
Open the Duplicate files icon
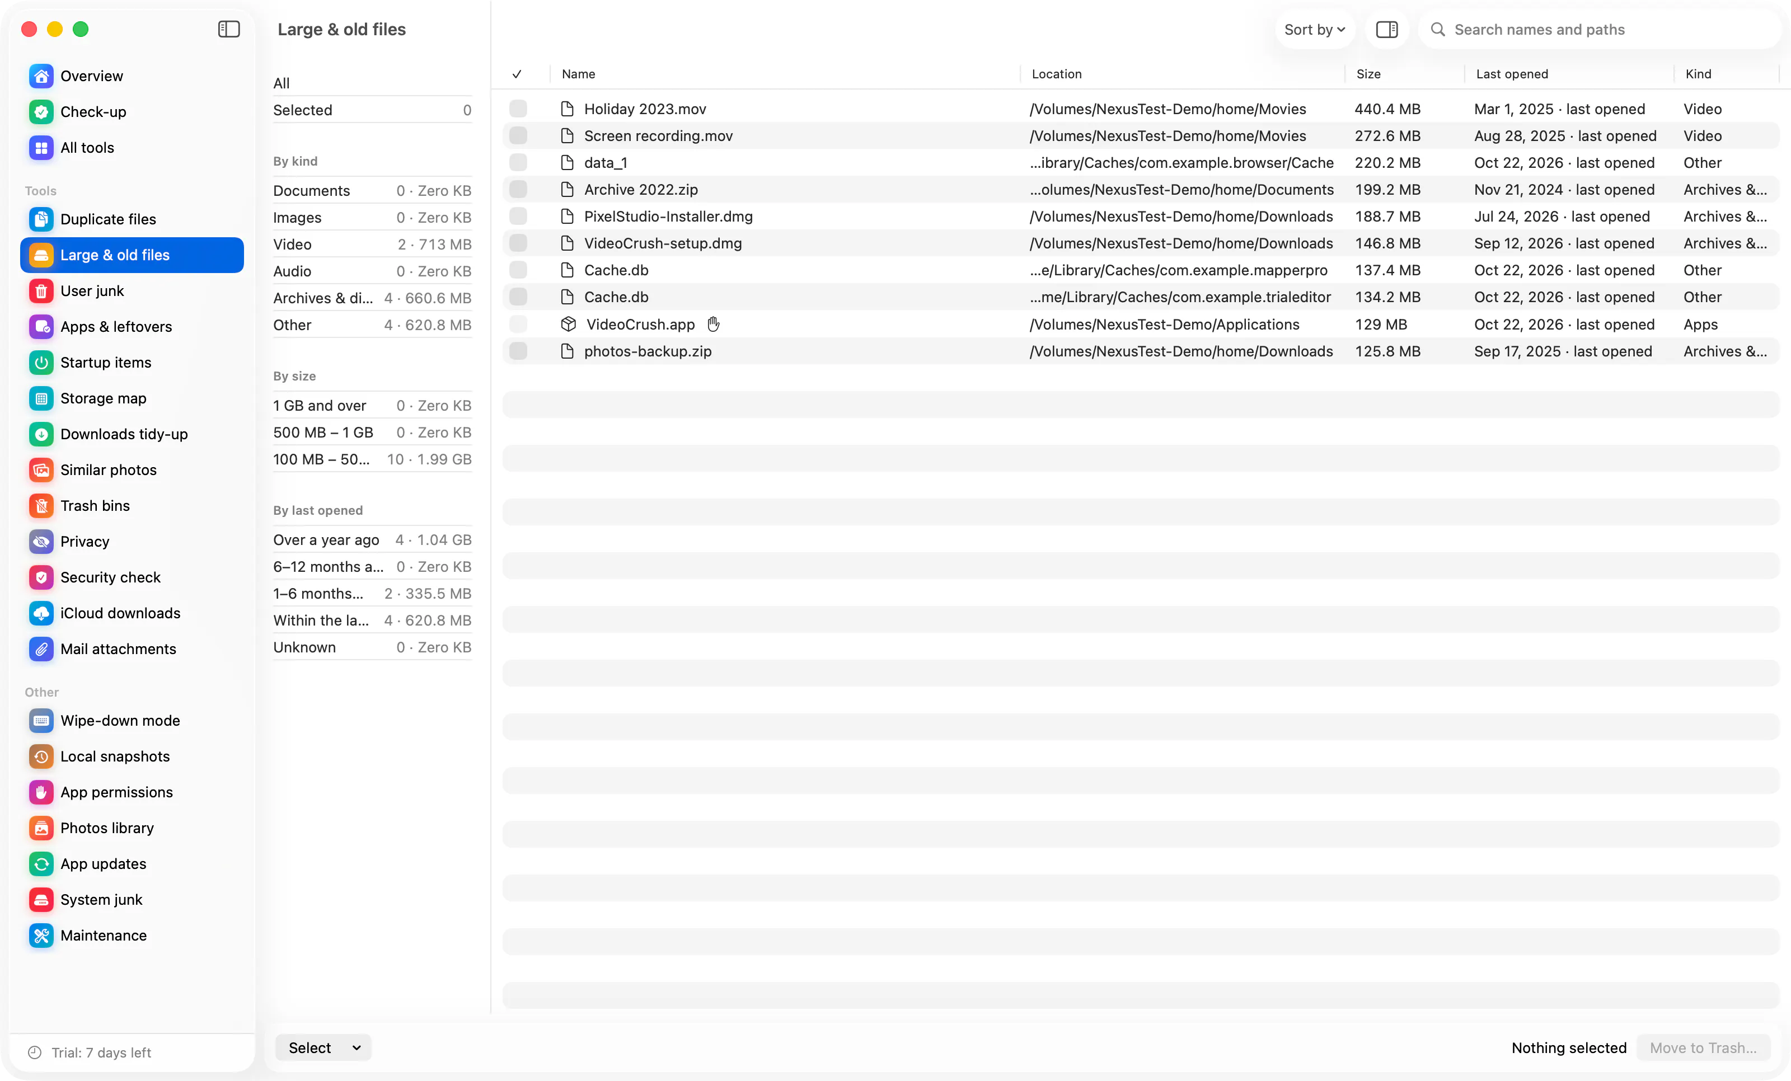(41, 219)
